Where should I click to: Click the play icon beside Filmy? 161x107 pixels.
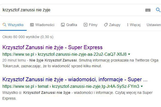pyautogui.click(x=86, y=25)
